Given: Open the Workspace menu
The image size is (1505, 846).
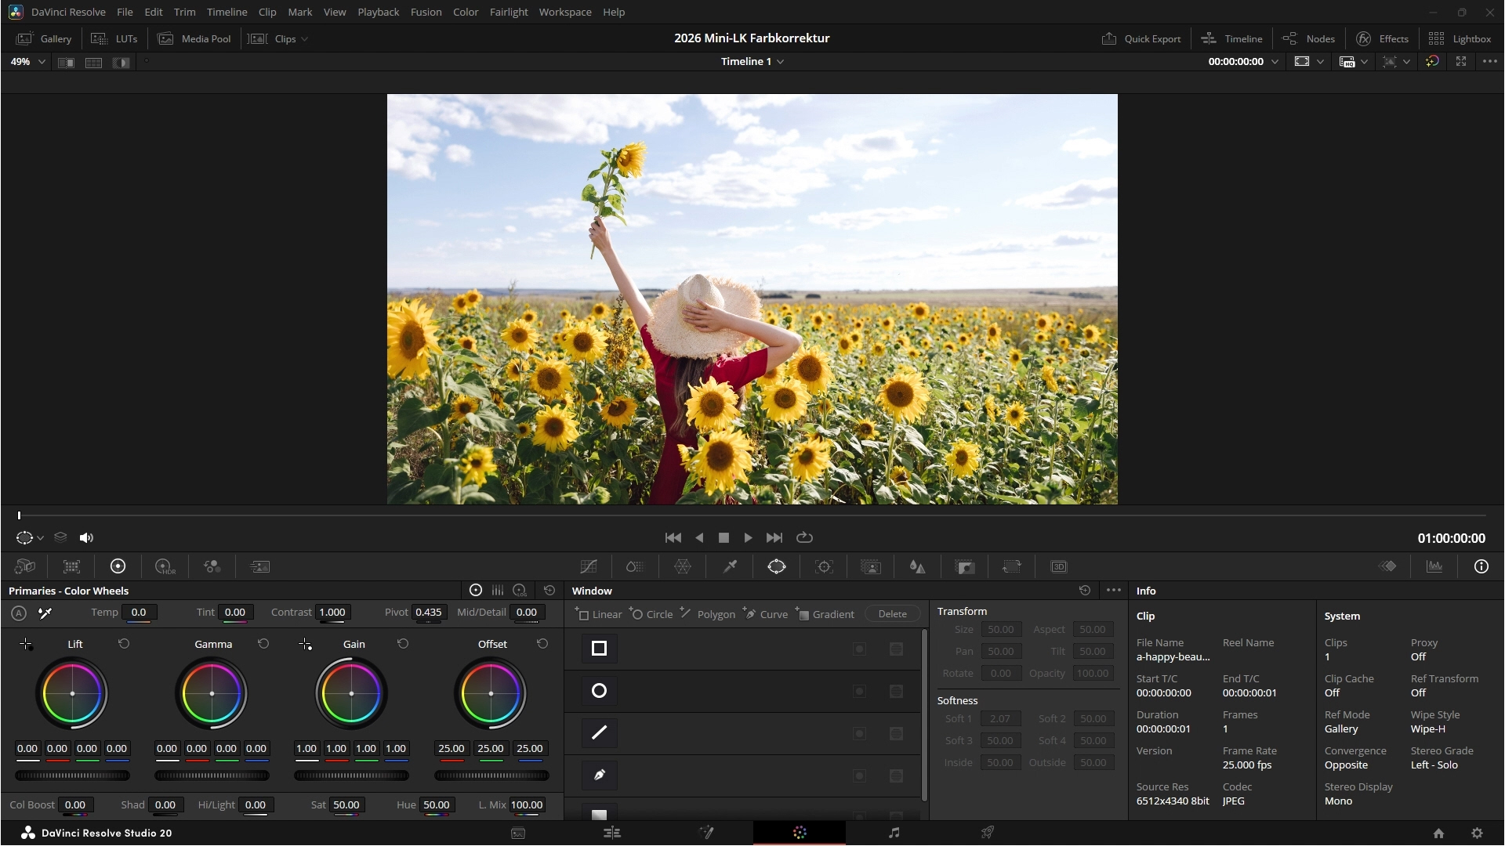Looking at the screenshot, I should click(x=564, y=12).
